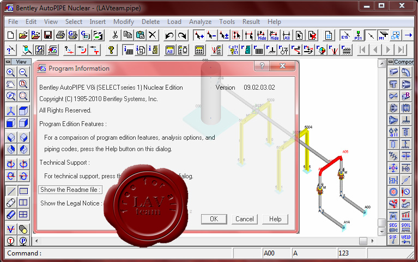Toggle line drawing mode in View panel
This screenshot has width=418, height=262.
click(11, 191)
